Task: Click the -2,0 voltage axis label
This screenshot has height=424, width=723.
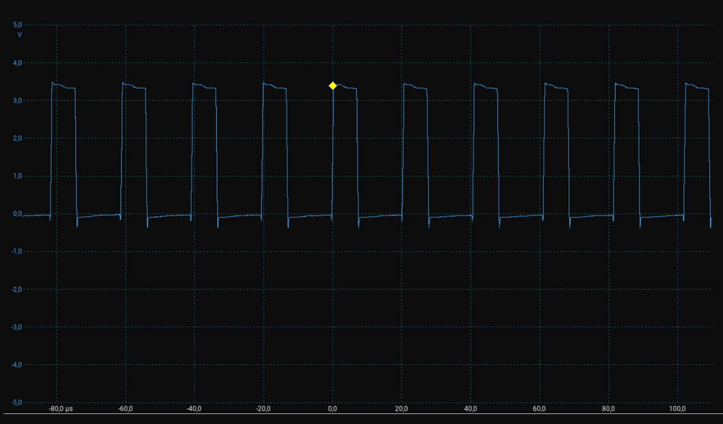Action: [x=17, y=289]
